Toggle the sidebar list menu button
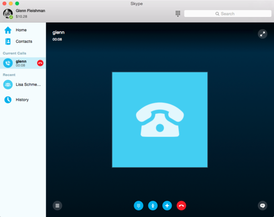The width and height of the screenshot is (274, 217). coord(57,206)
